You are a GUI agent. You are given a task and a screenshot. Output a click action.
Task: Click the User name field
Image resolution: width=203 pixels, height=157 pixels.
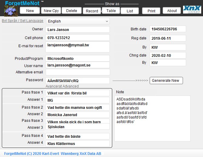click(77, 65)
